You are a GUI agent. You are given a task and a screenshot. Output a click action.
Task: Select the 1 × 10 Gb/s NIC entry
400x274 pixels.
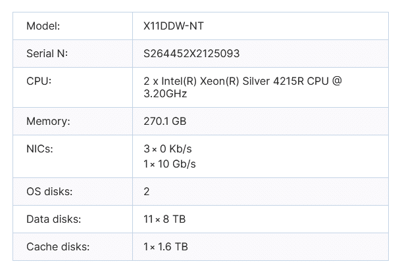pos(169,164)
